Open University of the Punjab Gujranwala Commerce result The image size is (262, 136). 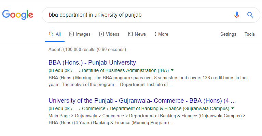click(x=142, y=101)
